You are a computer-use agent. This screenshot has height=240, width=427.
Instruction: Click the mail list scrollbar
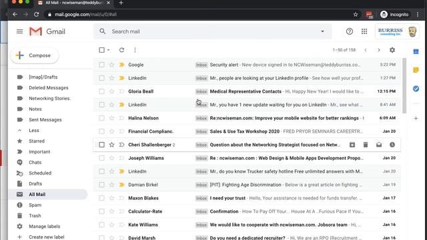pos(404,86)
